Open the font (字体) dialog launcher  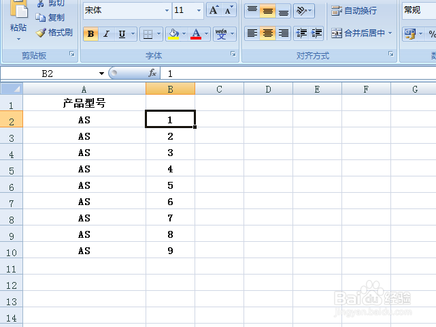point(233,54)
